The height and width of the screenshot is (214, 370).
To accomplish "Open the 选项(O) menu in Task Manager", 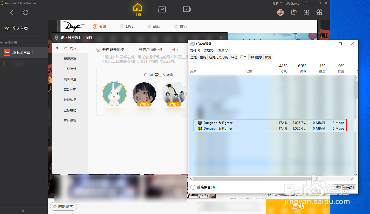I will 209,51.
